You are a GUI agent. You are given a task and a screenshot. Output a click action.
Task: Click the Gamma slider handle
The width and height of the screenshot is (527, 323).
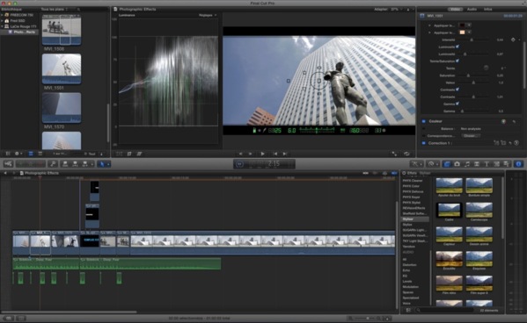tap(462, 111)
